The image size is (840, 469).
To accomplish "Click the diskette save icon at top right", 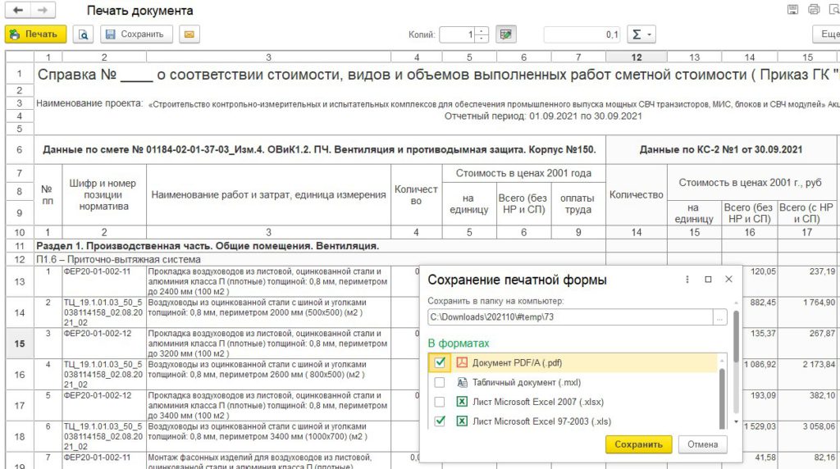I will (792, 9).
